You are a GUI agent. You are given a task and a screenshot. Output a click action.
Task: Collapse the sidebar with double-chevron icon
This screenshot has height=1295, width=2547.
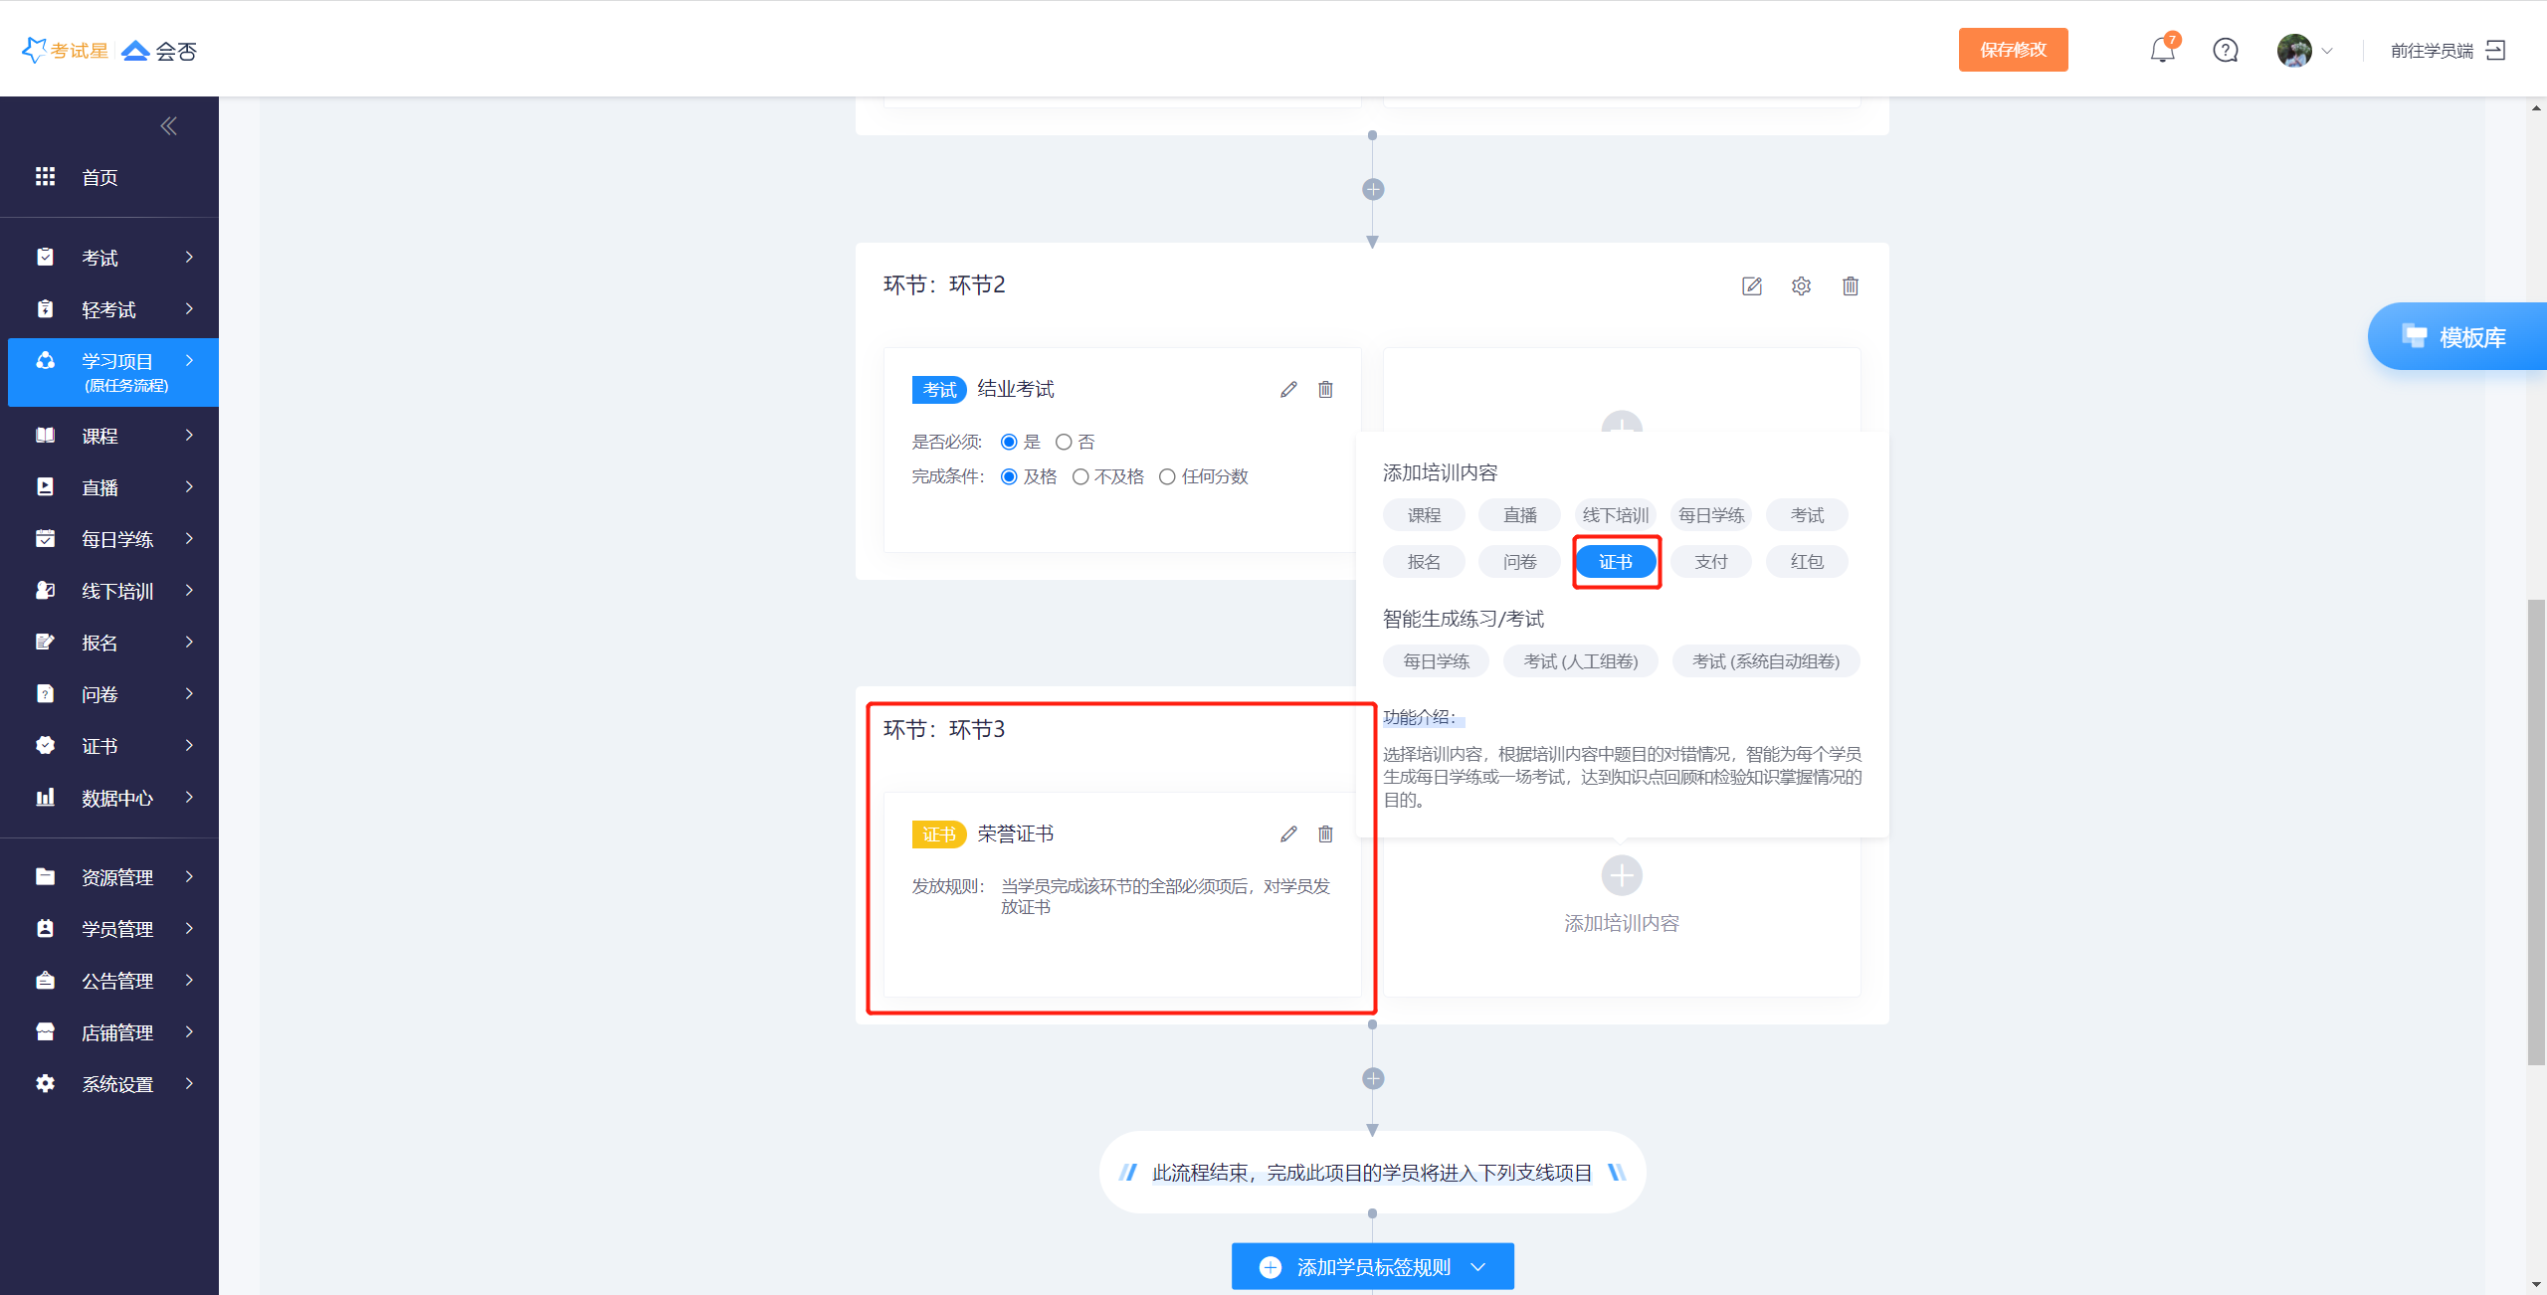pos(168,125)
